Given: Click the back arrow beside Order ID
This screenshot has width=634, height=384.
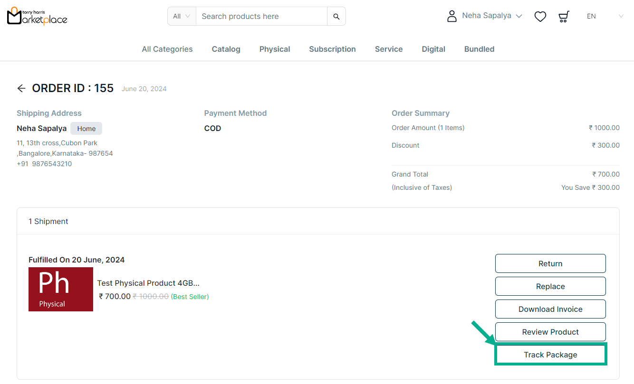Looking at the screenshot, I should [x=21, y=88].
